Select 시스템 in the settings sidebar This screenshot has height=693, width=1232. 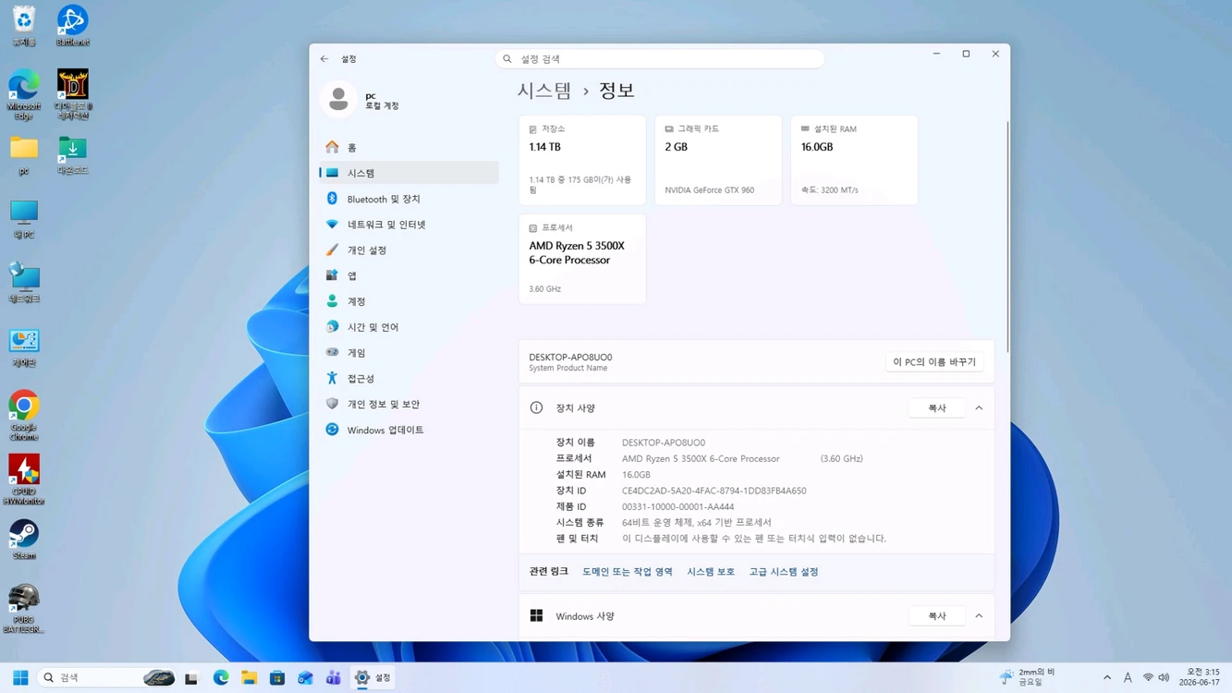pos(409,173)
